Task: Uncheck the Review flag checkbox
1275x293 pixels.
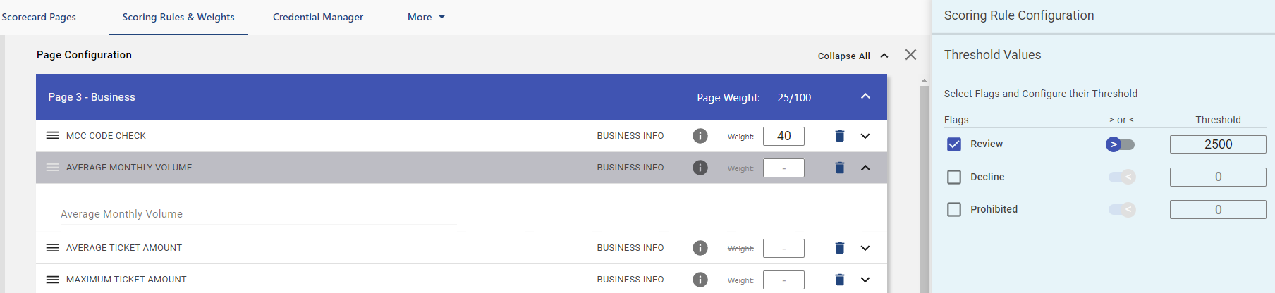Action: pos(954,144)
